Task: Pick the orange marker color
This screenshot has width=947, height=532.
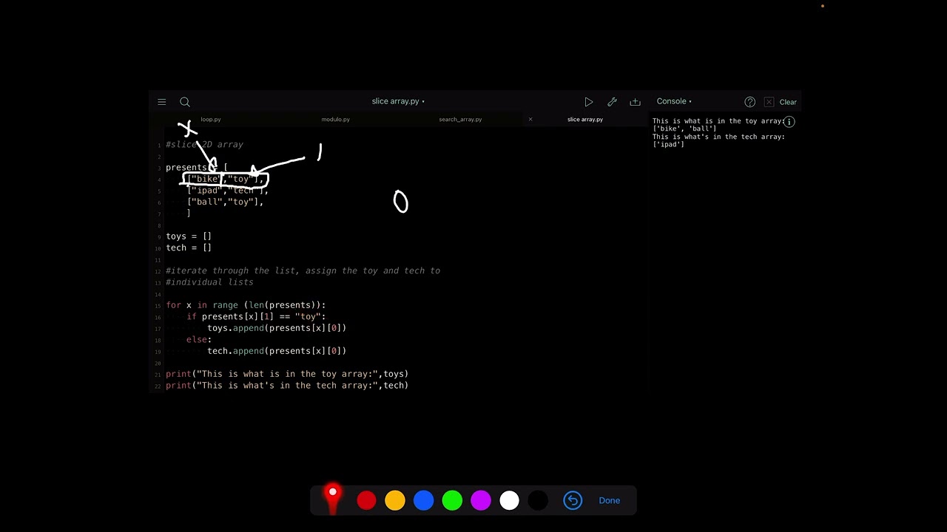Action: 395,500
